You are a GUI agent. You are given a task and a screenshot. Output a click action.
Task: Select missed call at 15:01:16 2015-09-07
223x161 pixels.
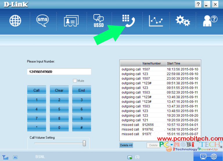[160, 134]
